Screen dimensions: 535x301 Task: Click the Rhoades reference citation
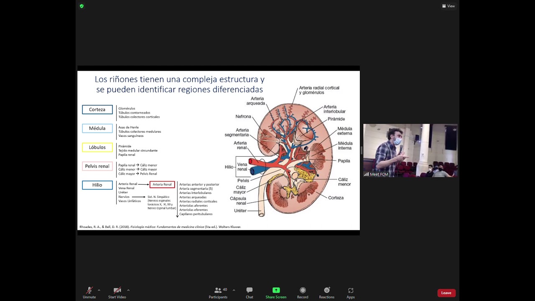[160, 227]
